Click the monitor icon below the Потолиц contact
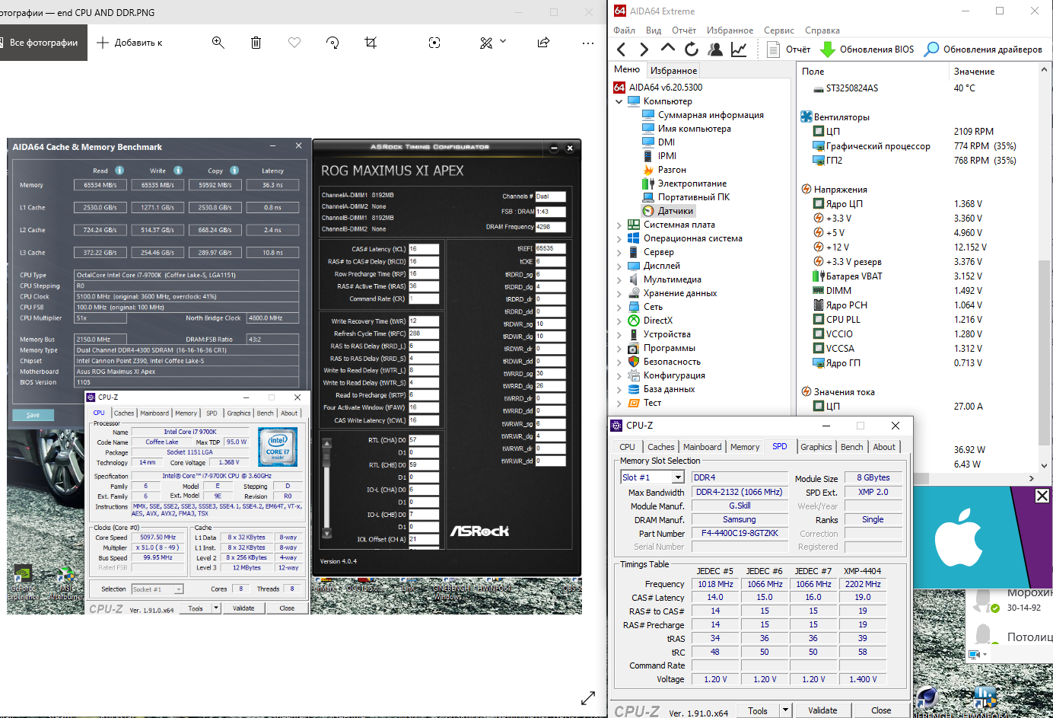 (x=974, y=655)
